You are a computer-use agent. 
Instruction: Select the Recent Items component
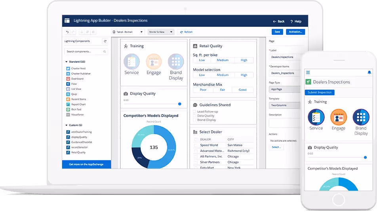76,99
